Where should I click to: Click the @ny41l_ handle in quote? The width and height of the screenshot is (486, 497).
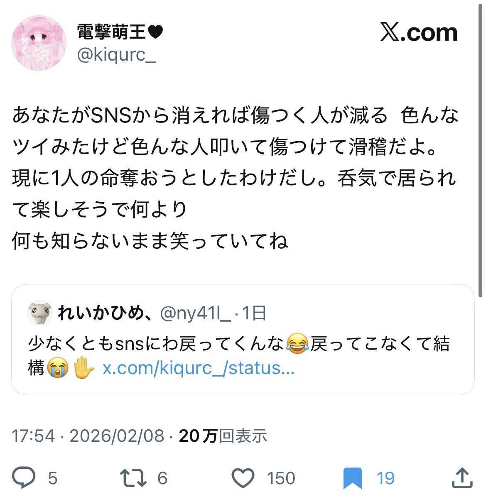pos(196,313)
